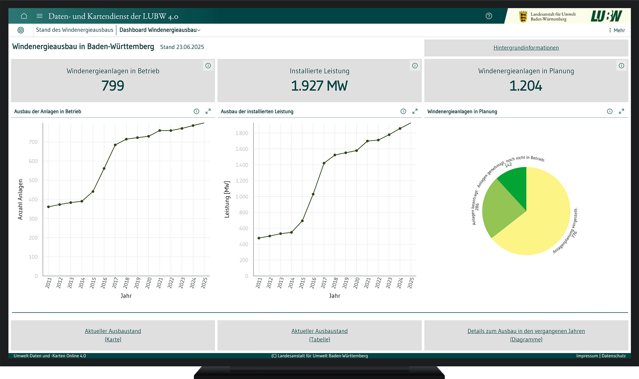Expand the Ausbau der Anlagen chart

click(x=208, y=112)
